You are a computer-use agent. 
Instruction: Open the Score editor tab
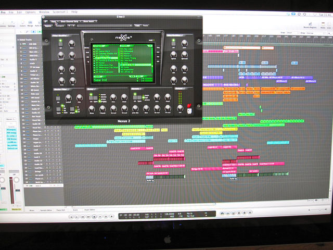point(75,210)
